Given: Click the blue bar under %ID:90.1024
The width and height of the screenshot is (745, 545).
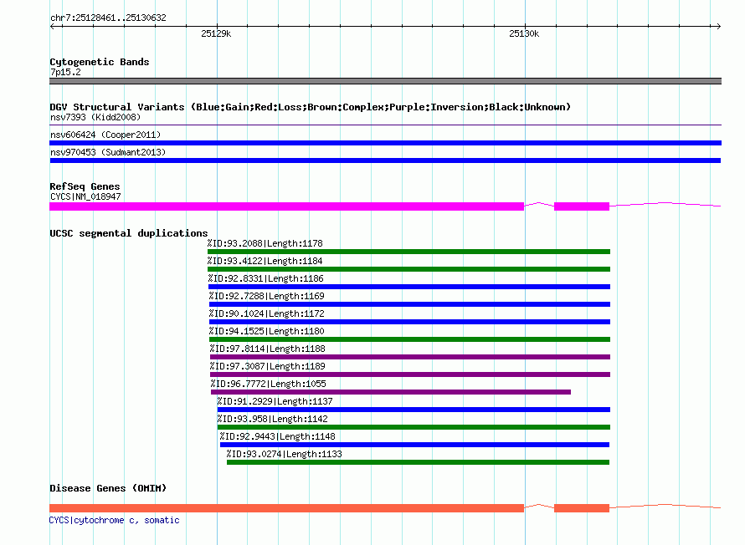Looking at the screenshot, I should tap(409, 322).
